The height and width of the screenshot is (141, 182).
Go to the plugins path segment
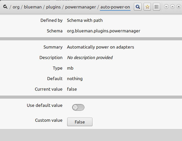click(53, 7)
